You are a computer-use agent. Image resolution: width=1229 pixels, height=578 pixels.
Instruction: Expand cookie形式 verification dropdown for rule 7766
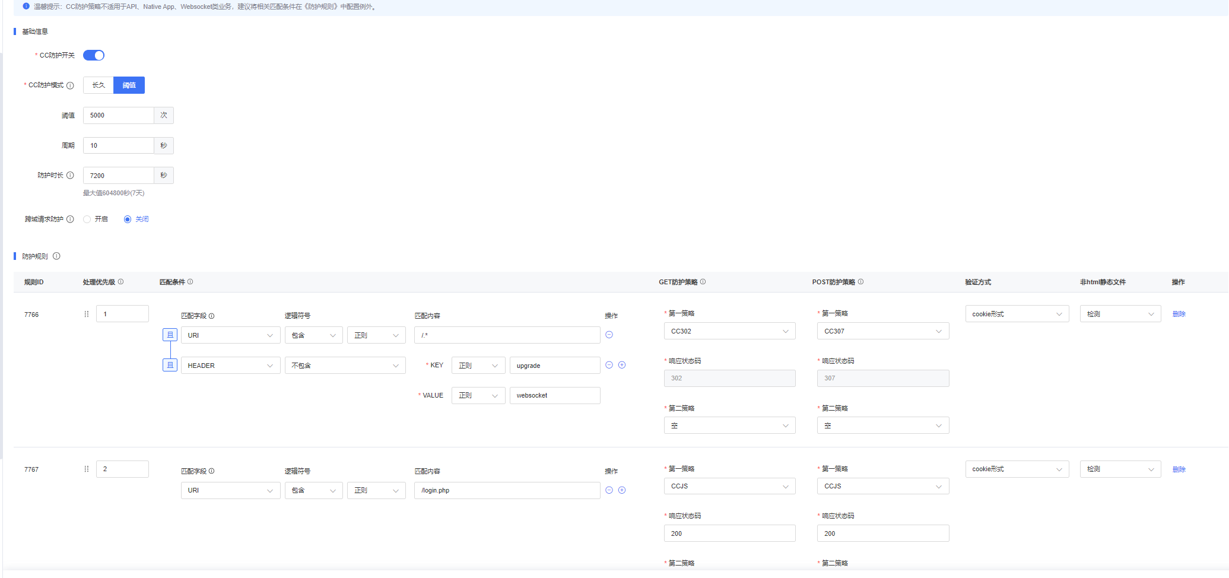1017,314
